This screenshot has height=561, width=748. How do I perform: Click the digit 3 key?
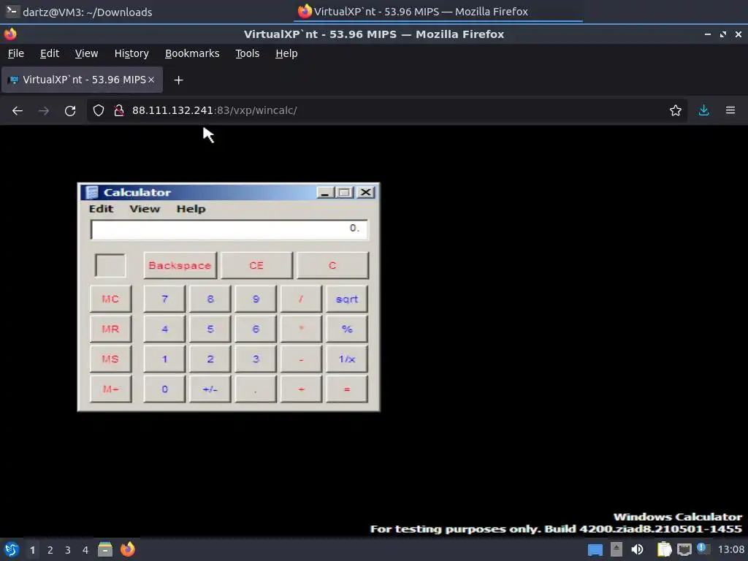point(256,359)
